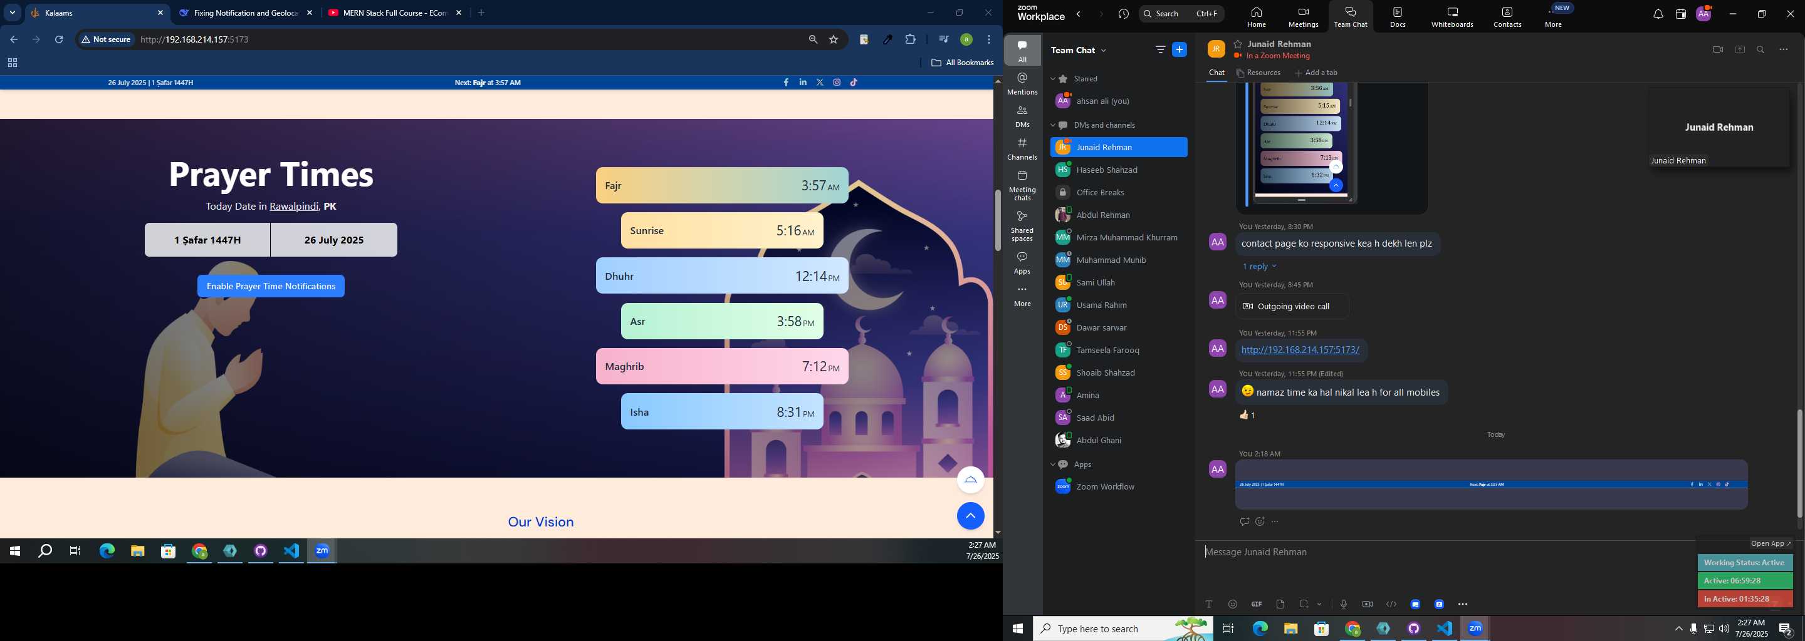The image size is (1805, 641).
Task: Collapse the Apps section in chat list
Action: click(1052, 464)
